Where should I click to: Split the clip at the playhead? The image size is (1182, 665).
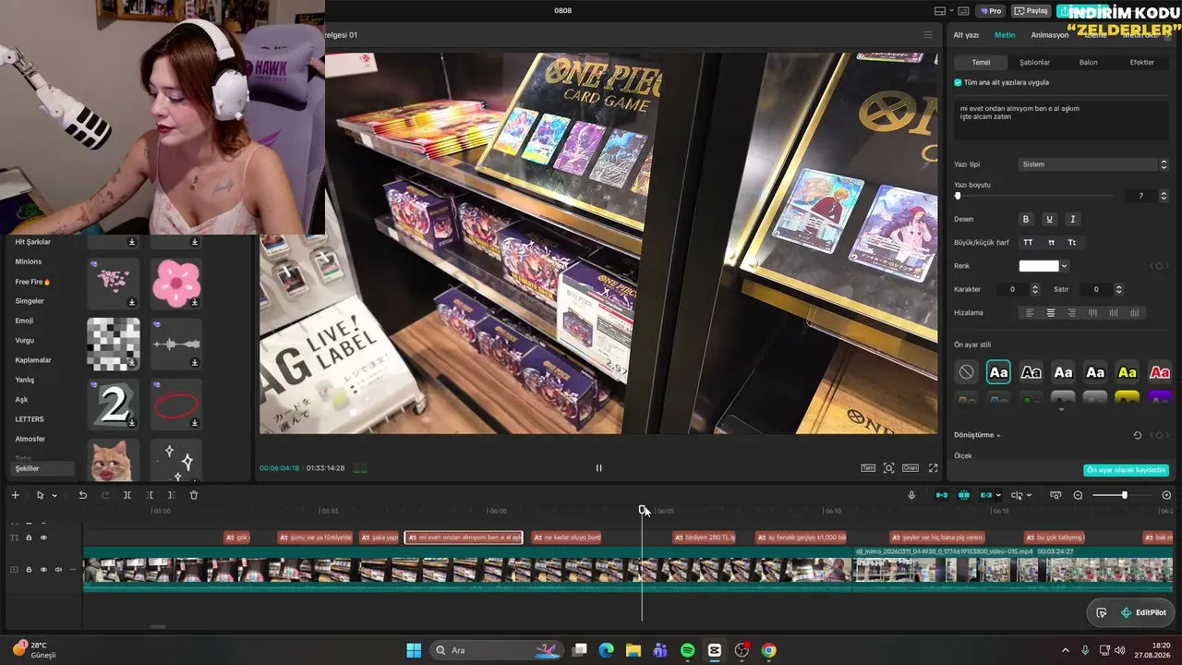pos(127,495)
